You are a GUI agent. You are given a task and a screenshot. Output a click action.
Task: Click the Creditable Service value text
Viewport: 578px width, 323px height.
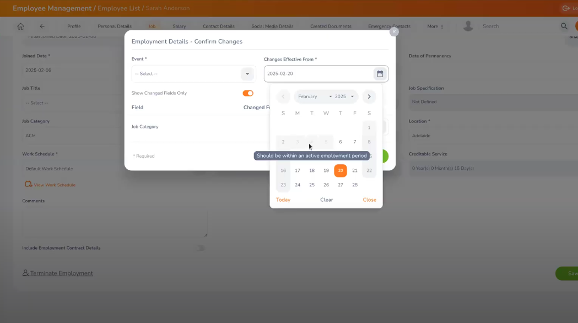pos(442,169)
